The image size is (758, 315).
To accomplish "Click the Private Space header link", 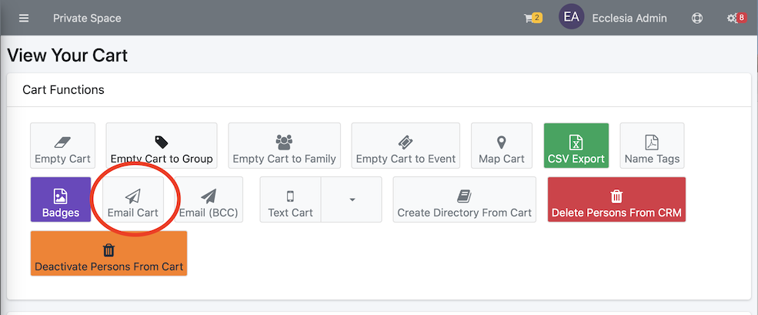I will pos(87,18).
